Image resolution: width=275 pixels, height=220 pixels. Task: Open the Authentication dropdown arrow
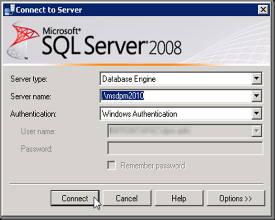point(256,113)
